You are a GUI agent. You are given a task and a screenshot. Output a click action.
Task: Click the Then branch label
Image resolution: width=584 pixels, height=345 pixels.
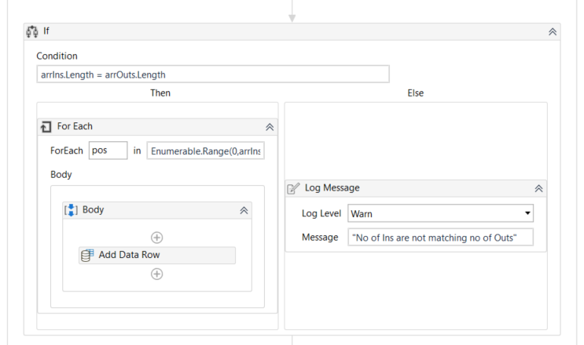(160, 93)
